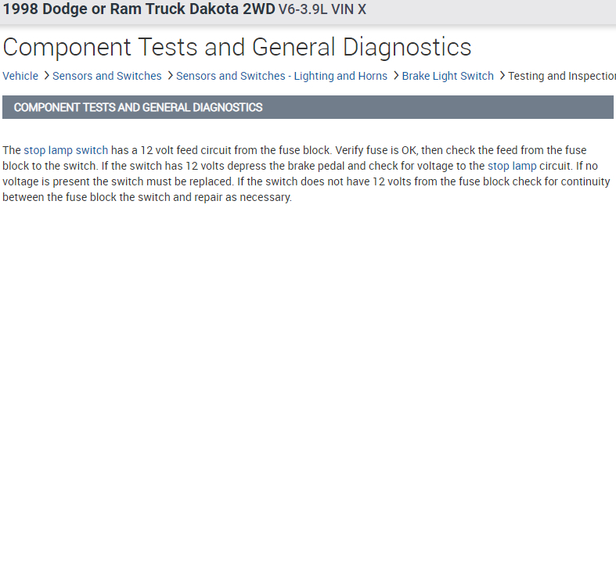This screenshot has height=567, width=616.
Task: Click the large Component Tests and General Diagnostics heading
Action: tap(237, 48)
